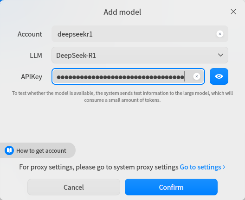
Task: Clear the APIKey field contents
Action: pos(197,76)
